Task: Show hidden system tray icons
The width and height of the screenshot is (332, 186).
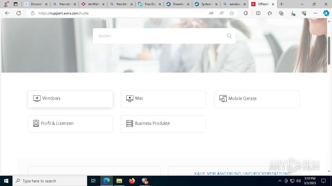Action: tap(280, 181)
